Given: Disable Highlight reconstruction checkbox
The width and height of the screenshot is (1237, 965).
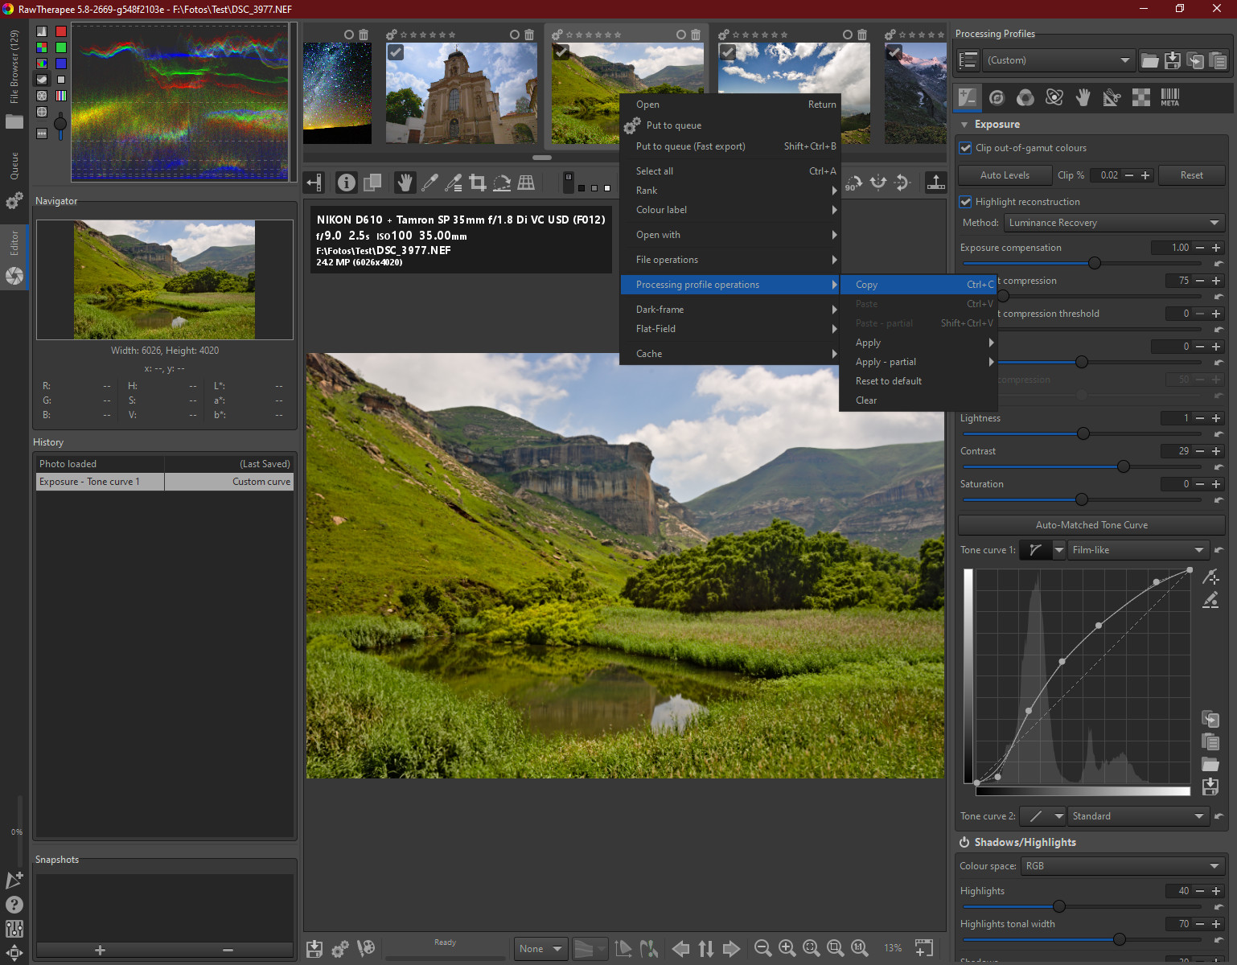Looking at the screenshot, I should click(965, 202).
